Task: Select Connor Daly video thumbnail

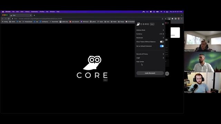Action: (203, 83)
